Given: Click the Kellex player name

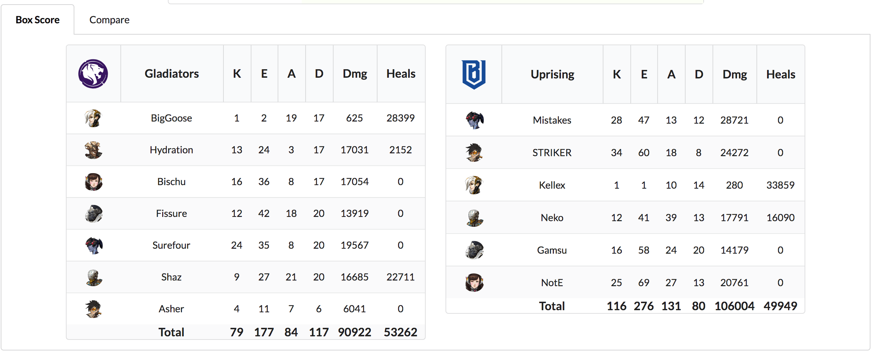Looking at the screenshot, I should click(552, 185).
